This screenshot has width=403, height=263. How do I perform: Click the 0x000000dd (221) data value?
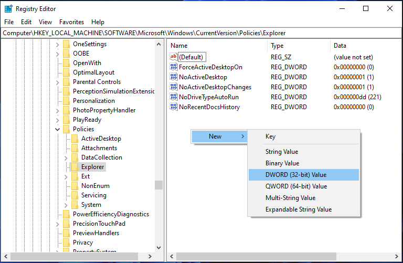[x=357, y=97]
